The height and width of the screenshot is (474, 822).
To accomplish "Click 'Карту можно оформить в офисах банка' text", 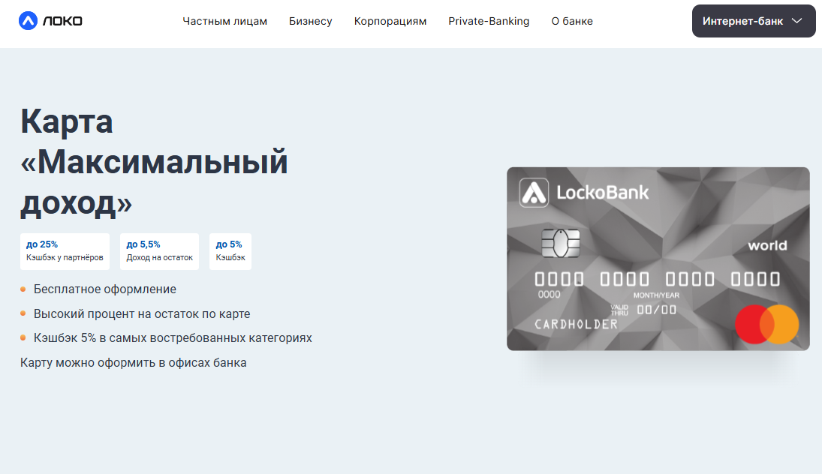I will [133, 362].
